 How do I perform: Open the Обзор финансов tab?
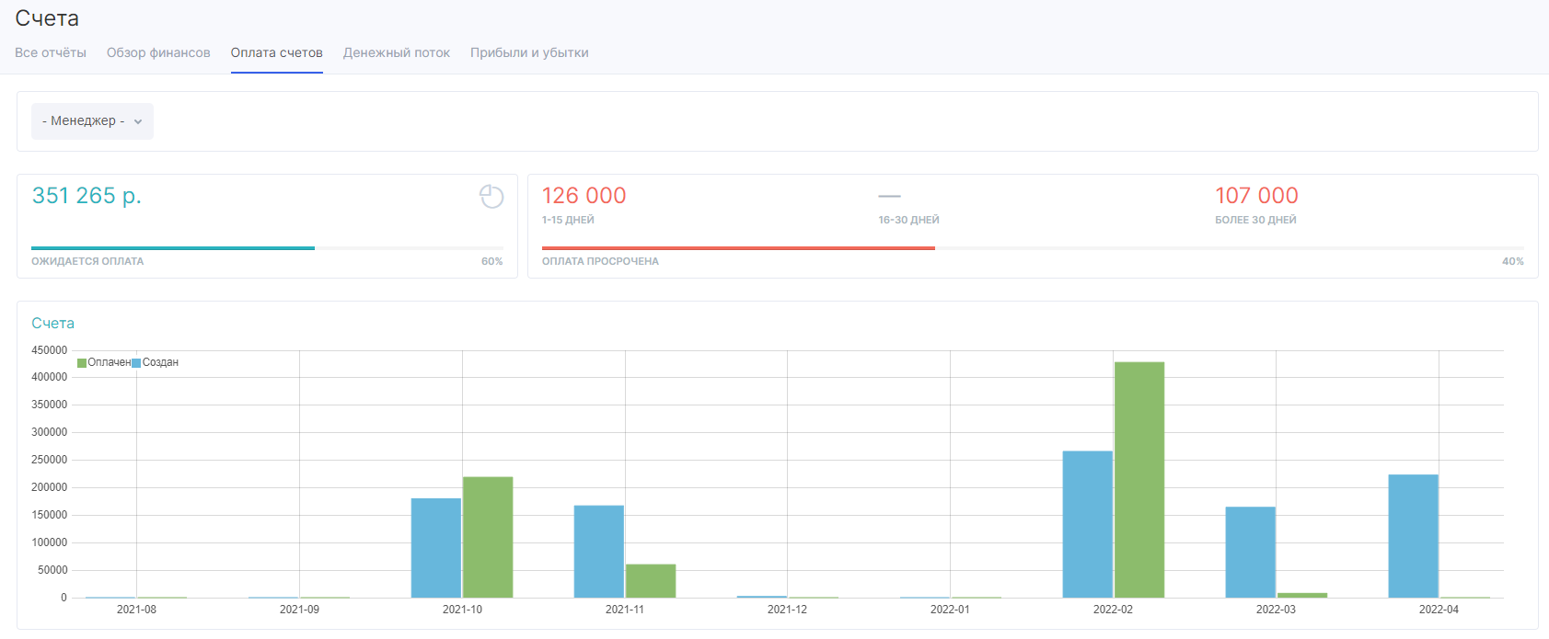pos(158,53)
